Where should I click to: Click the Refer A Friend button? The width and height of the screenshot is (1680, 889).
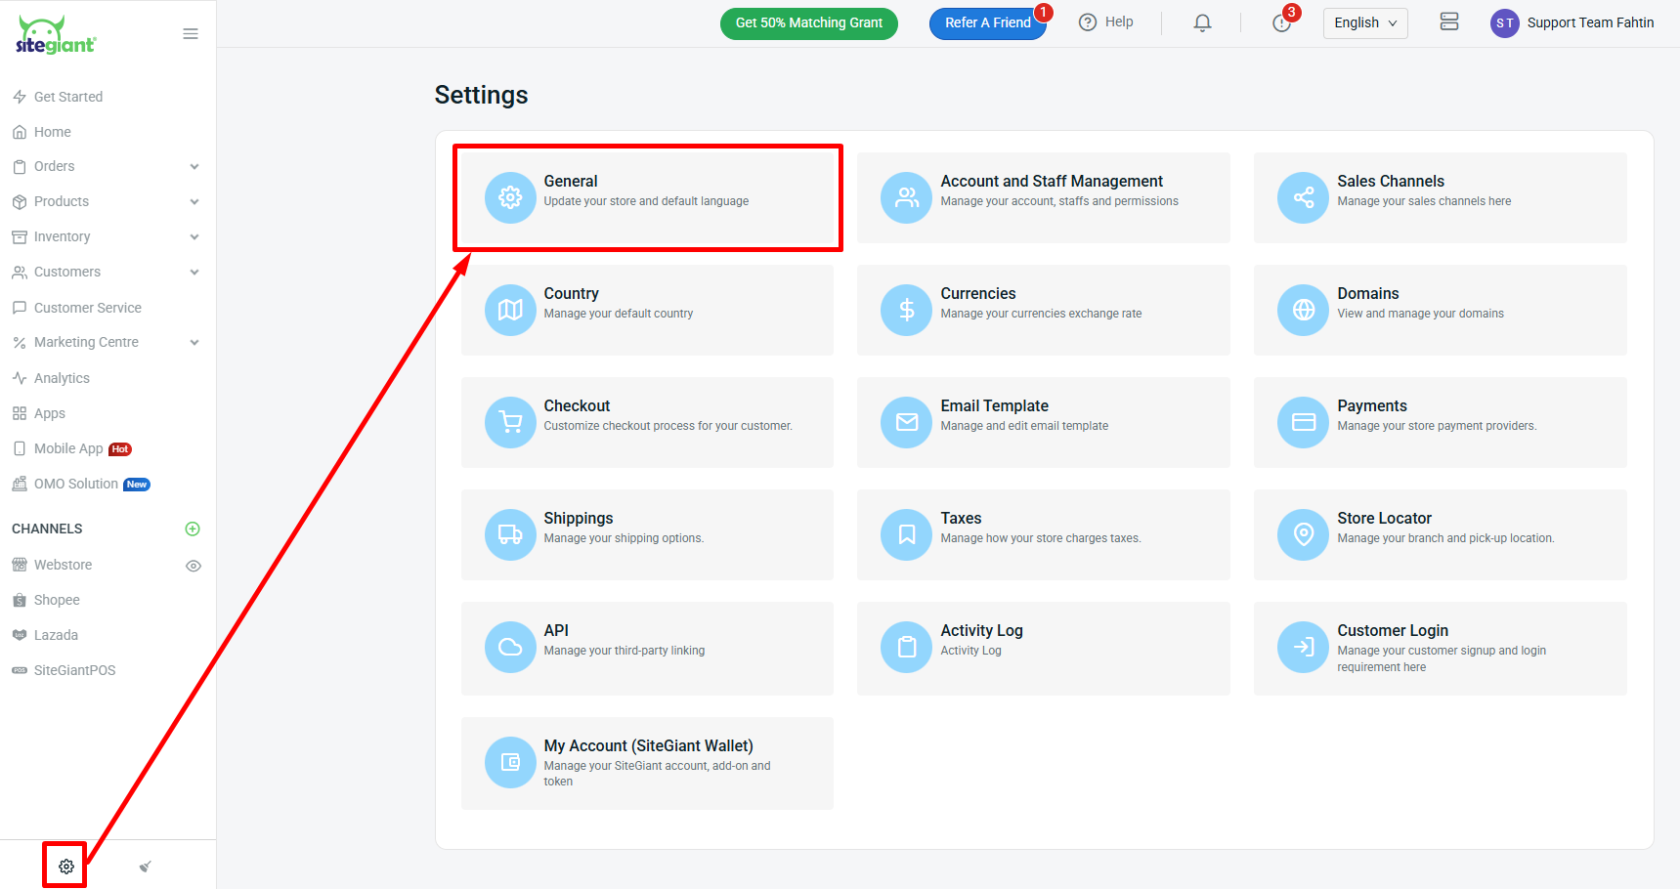pos(987,22)
